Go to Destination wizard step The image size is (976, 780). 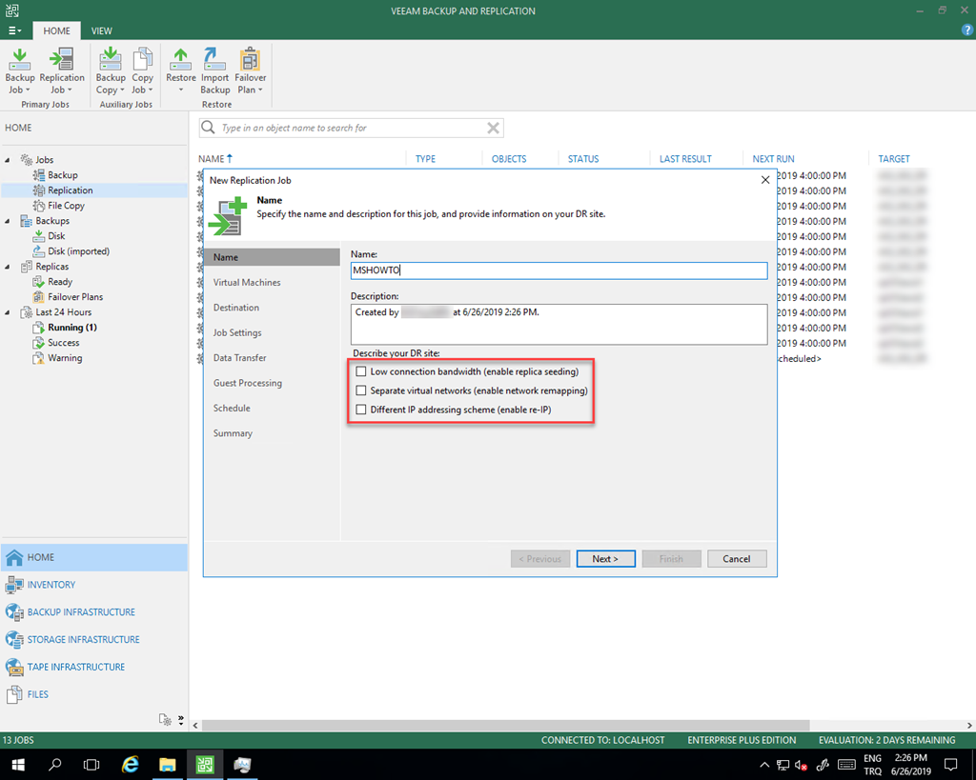[236, 308]
